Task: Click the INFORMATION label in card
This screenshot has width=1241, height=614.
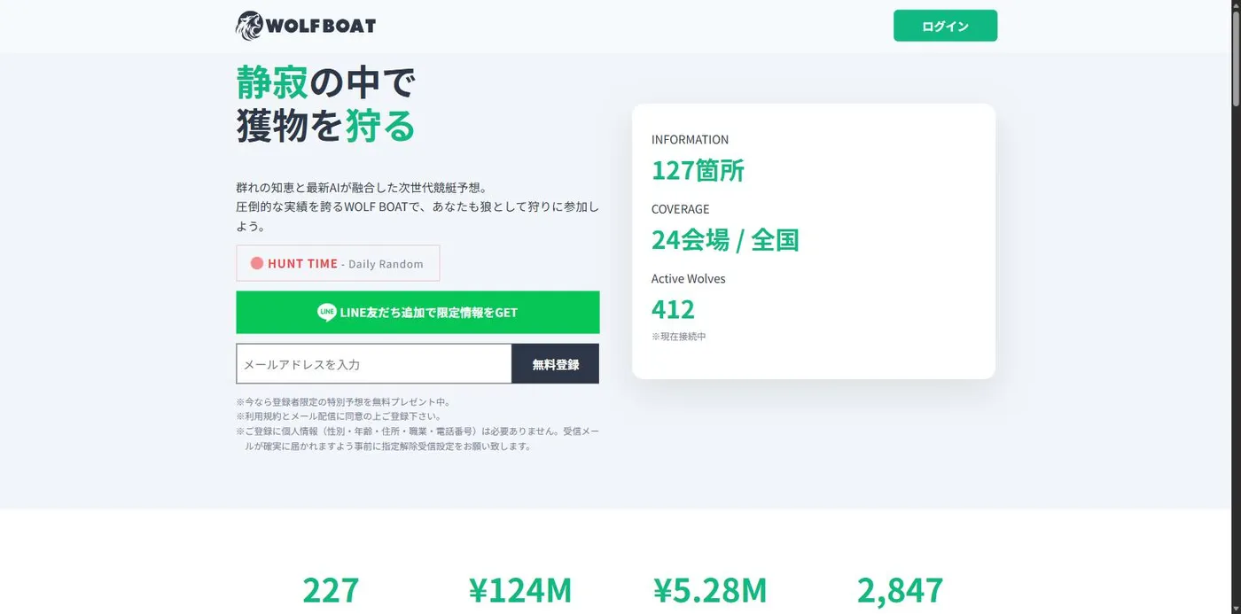Action: tap(690, 140)
